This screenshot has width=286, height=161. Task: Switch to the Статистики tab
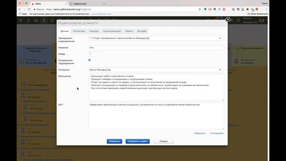click(x=79, y=31)
